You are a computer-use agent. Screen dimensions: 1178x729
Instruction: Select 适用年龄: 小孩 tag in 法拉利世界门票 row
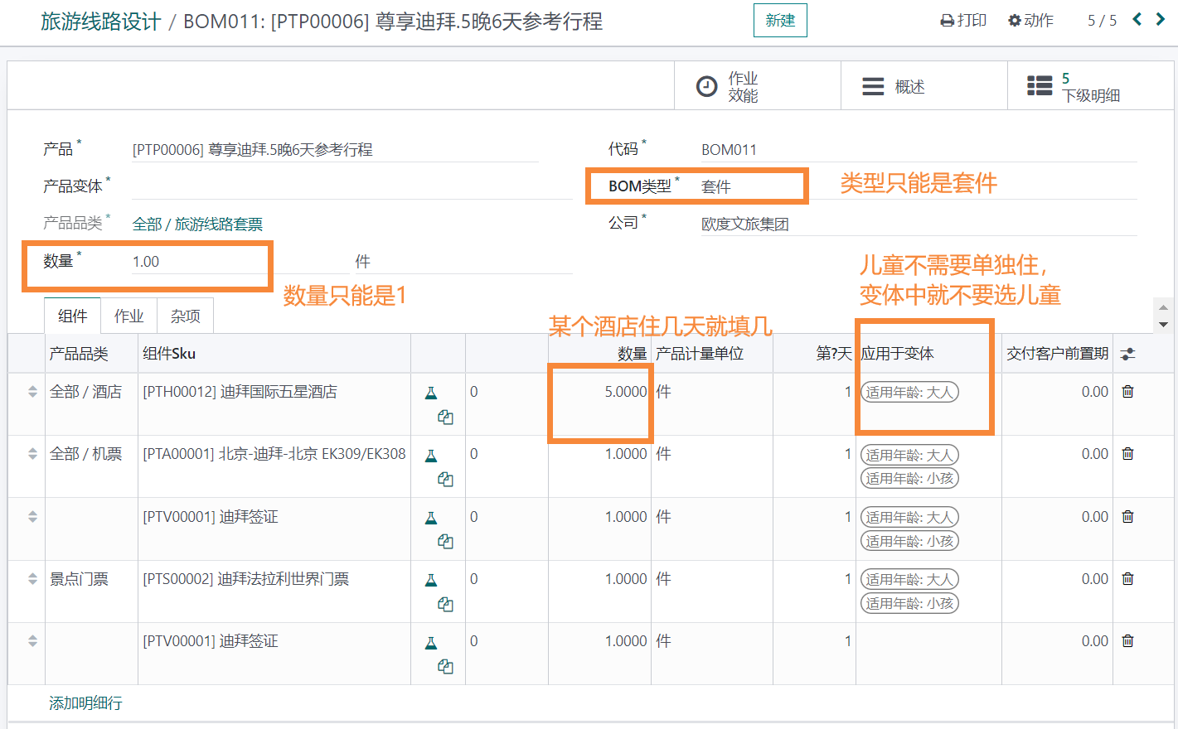coord(909,603)
